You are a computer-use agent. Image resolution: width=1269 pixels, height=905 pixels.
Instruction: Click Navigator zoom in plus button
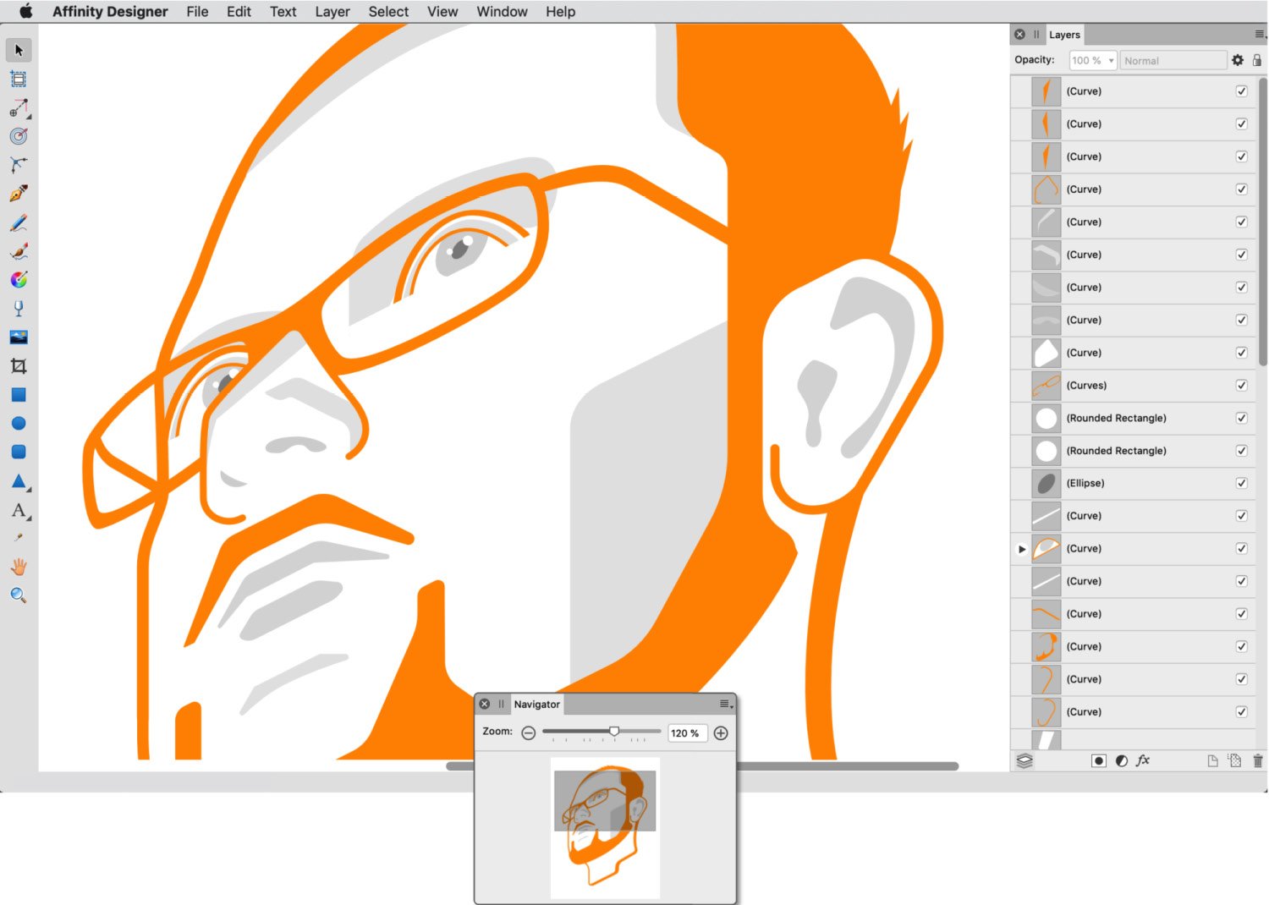pyautogui.click(x=721, y=733)
